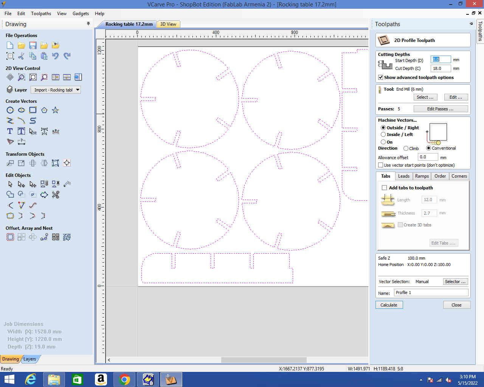Image resolution: width=484 pixels, height=387 pixels.
Task: Switch to the Ramps tab
Action: pos(422,176)
